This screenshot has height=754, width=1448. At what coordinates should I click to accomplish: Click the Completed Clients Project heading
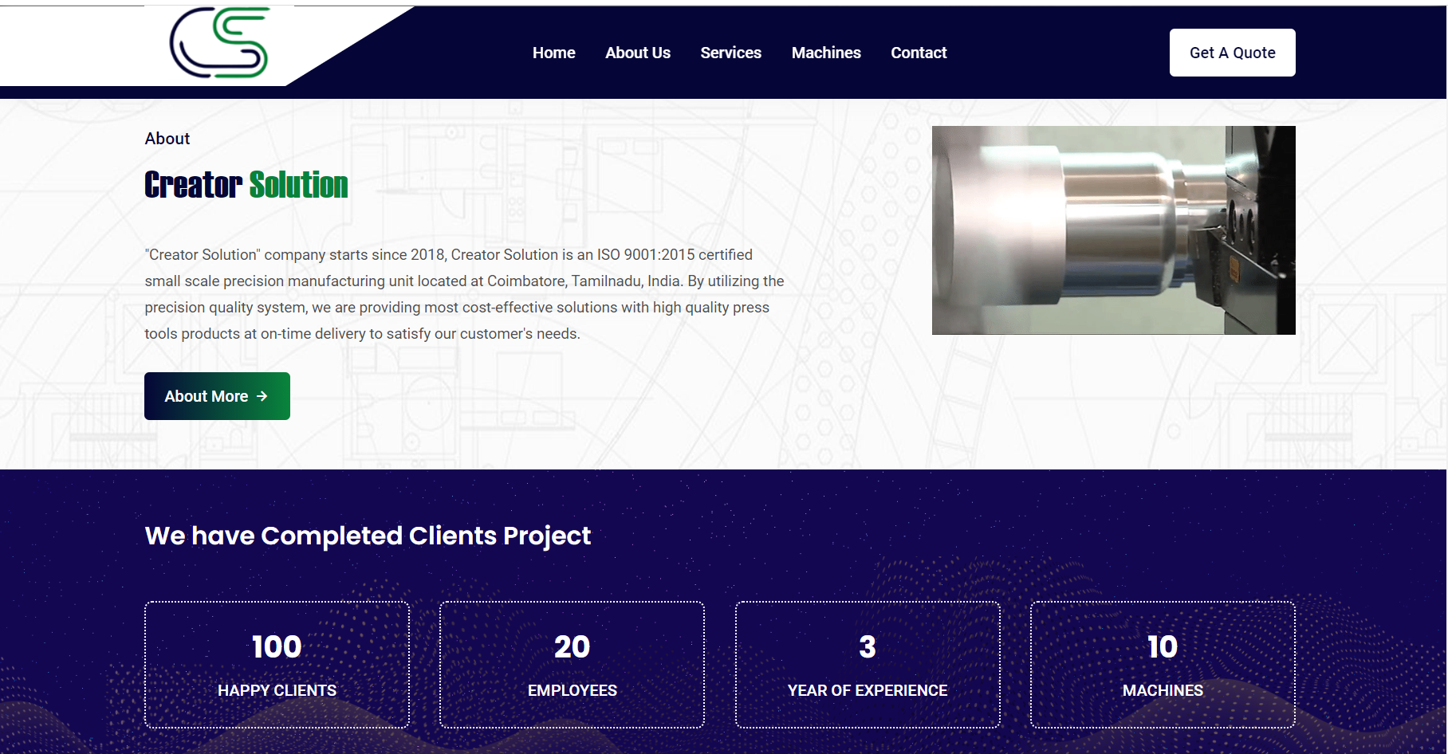pos(368,536)
